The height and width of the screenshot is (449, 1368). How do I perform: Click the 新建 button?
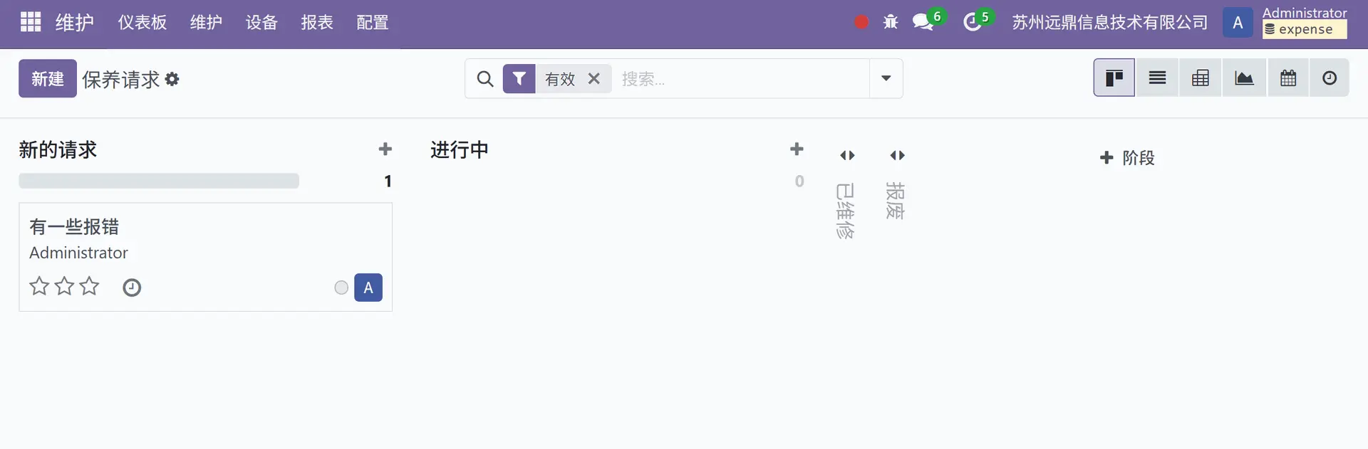pyautogui.click(x=48, y=78)
